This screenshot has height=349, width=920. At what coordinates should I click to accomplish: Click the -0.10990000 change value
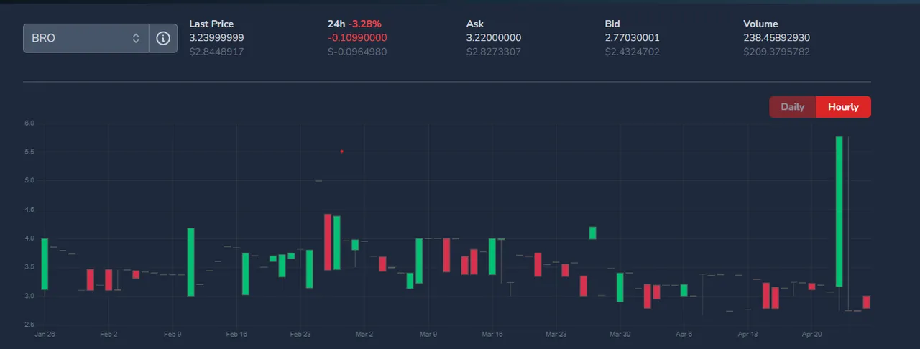[357, 37]
